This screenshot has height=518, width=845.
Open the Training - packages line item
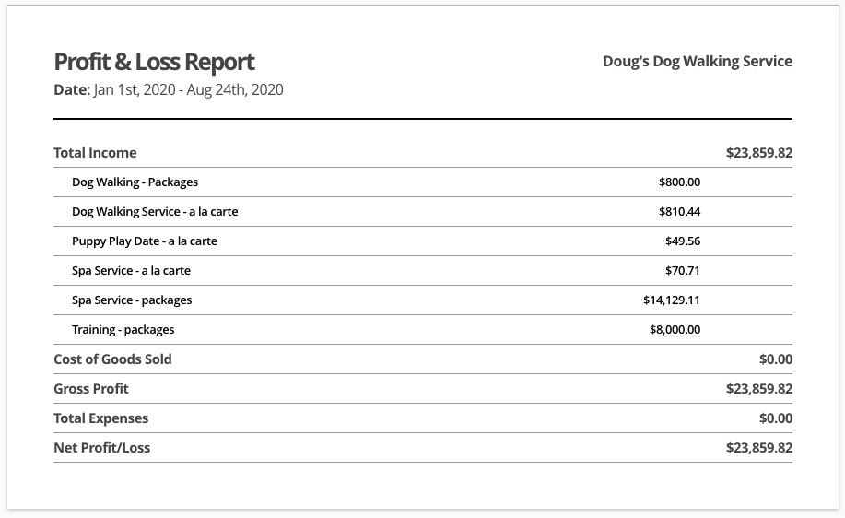click(123, 330)
